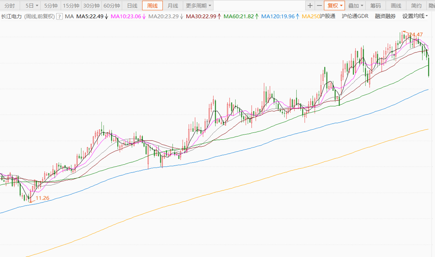435x257 pixels.
Task: Select the 30分钟 period tab
Action: pos(91,6)
